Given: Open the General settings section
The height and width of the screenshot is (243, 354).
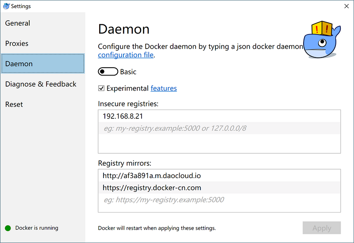Looking at the screenshot, I should (x=42, y=23).
